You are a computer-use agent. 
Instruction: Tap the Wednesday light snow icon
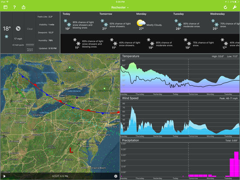pos(215,23)
